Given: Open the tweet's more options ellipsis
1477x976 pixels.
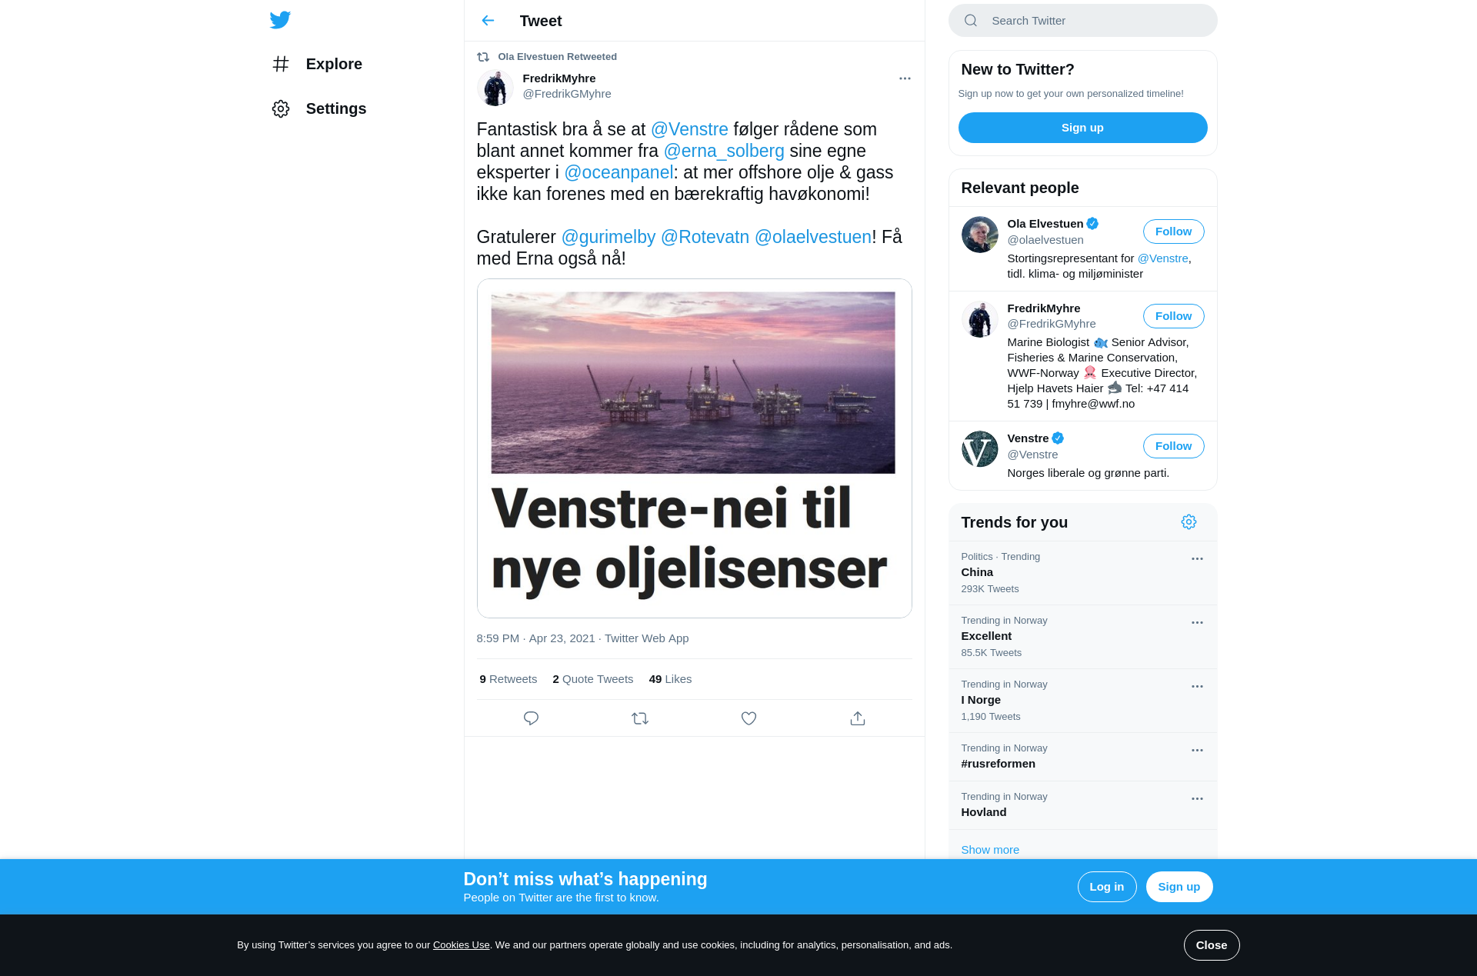Looking at the screenshot, I should point(905,78).
